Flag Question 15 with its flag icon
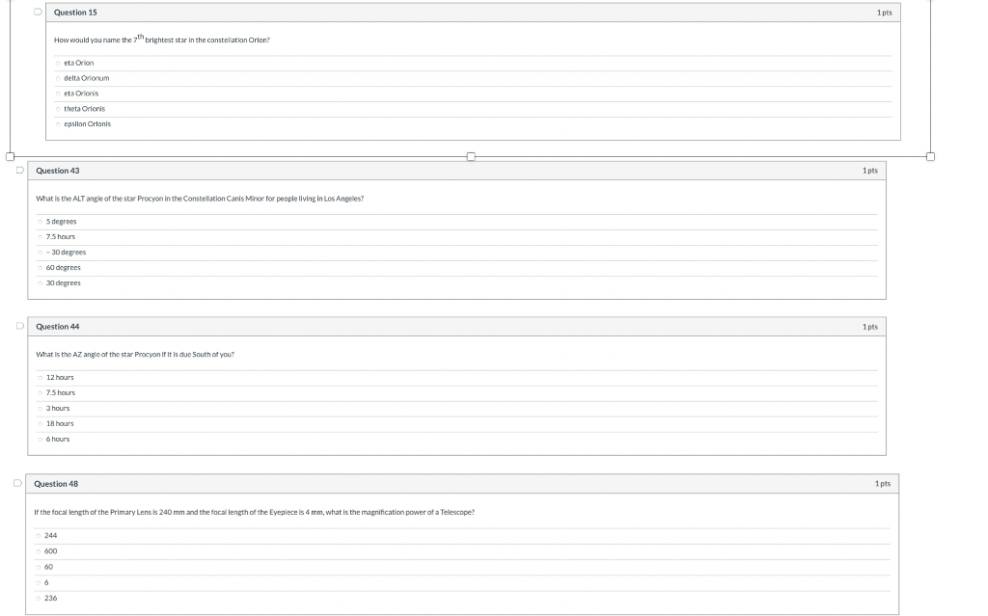The width and height of the screenshot is (988, 616). pyautogui.click(x=38, y=12)
